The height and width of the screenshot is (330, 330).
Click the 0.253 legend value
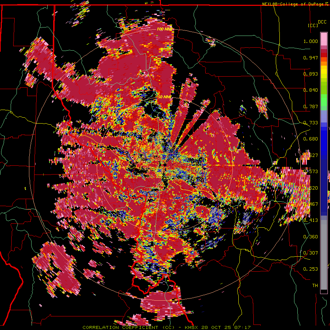(311, 269)
